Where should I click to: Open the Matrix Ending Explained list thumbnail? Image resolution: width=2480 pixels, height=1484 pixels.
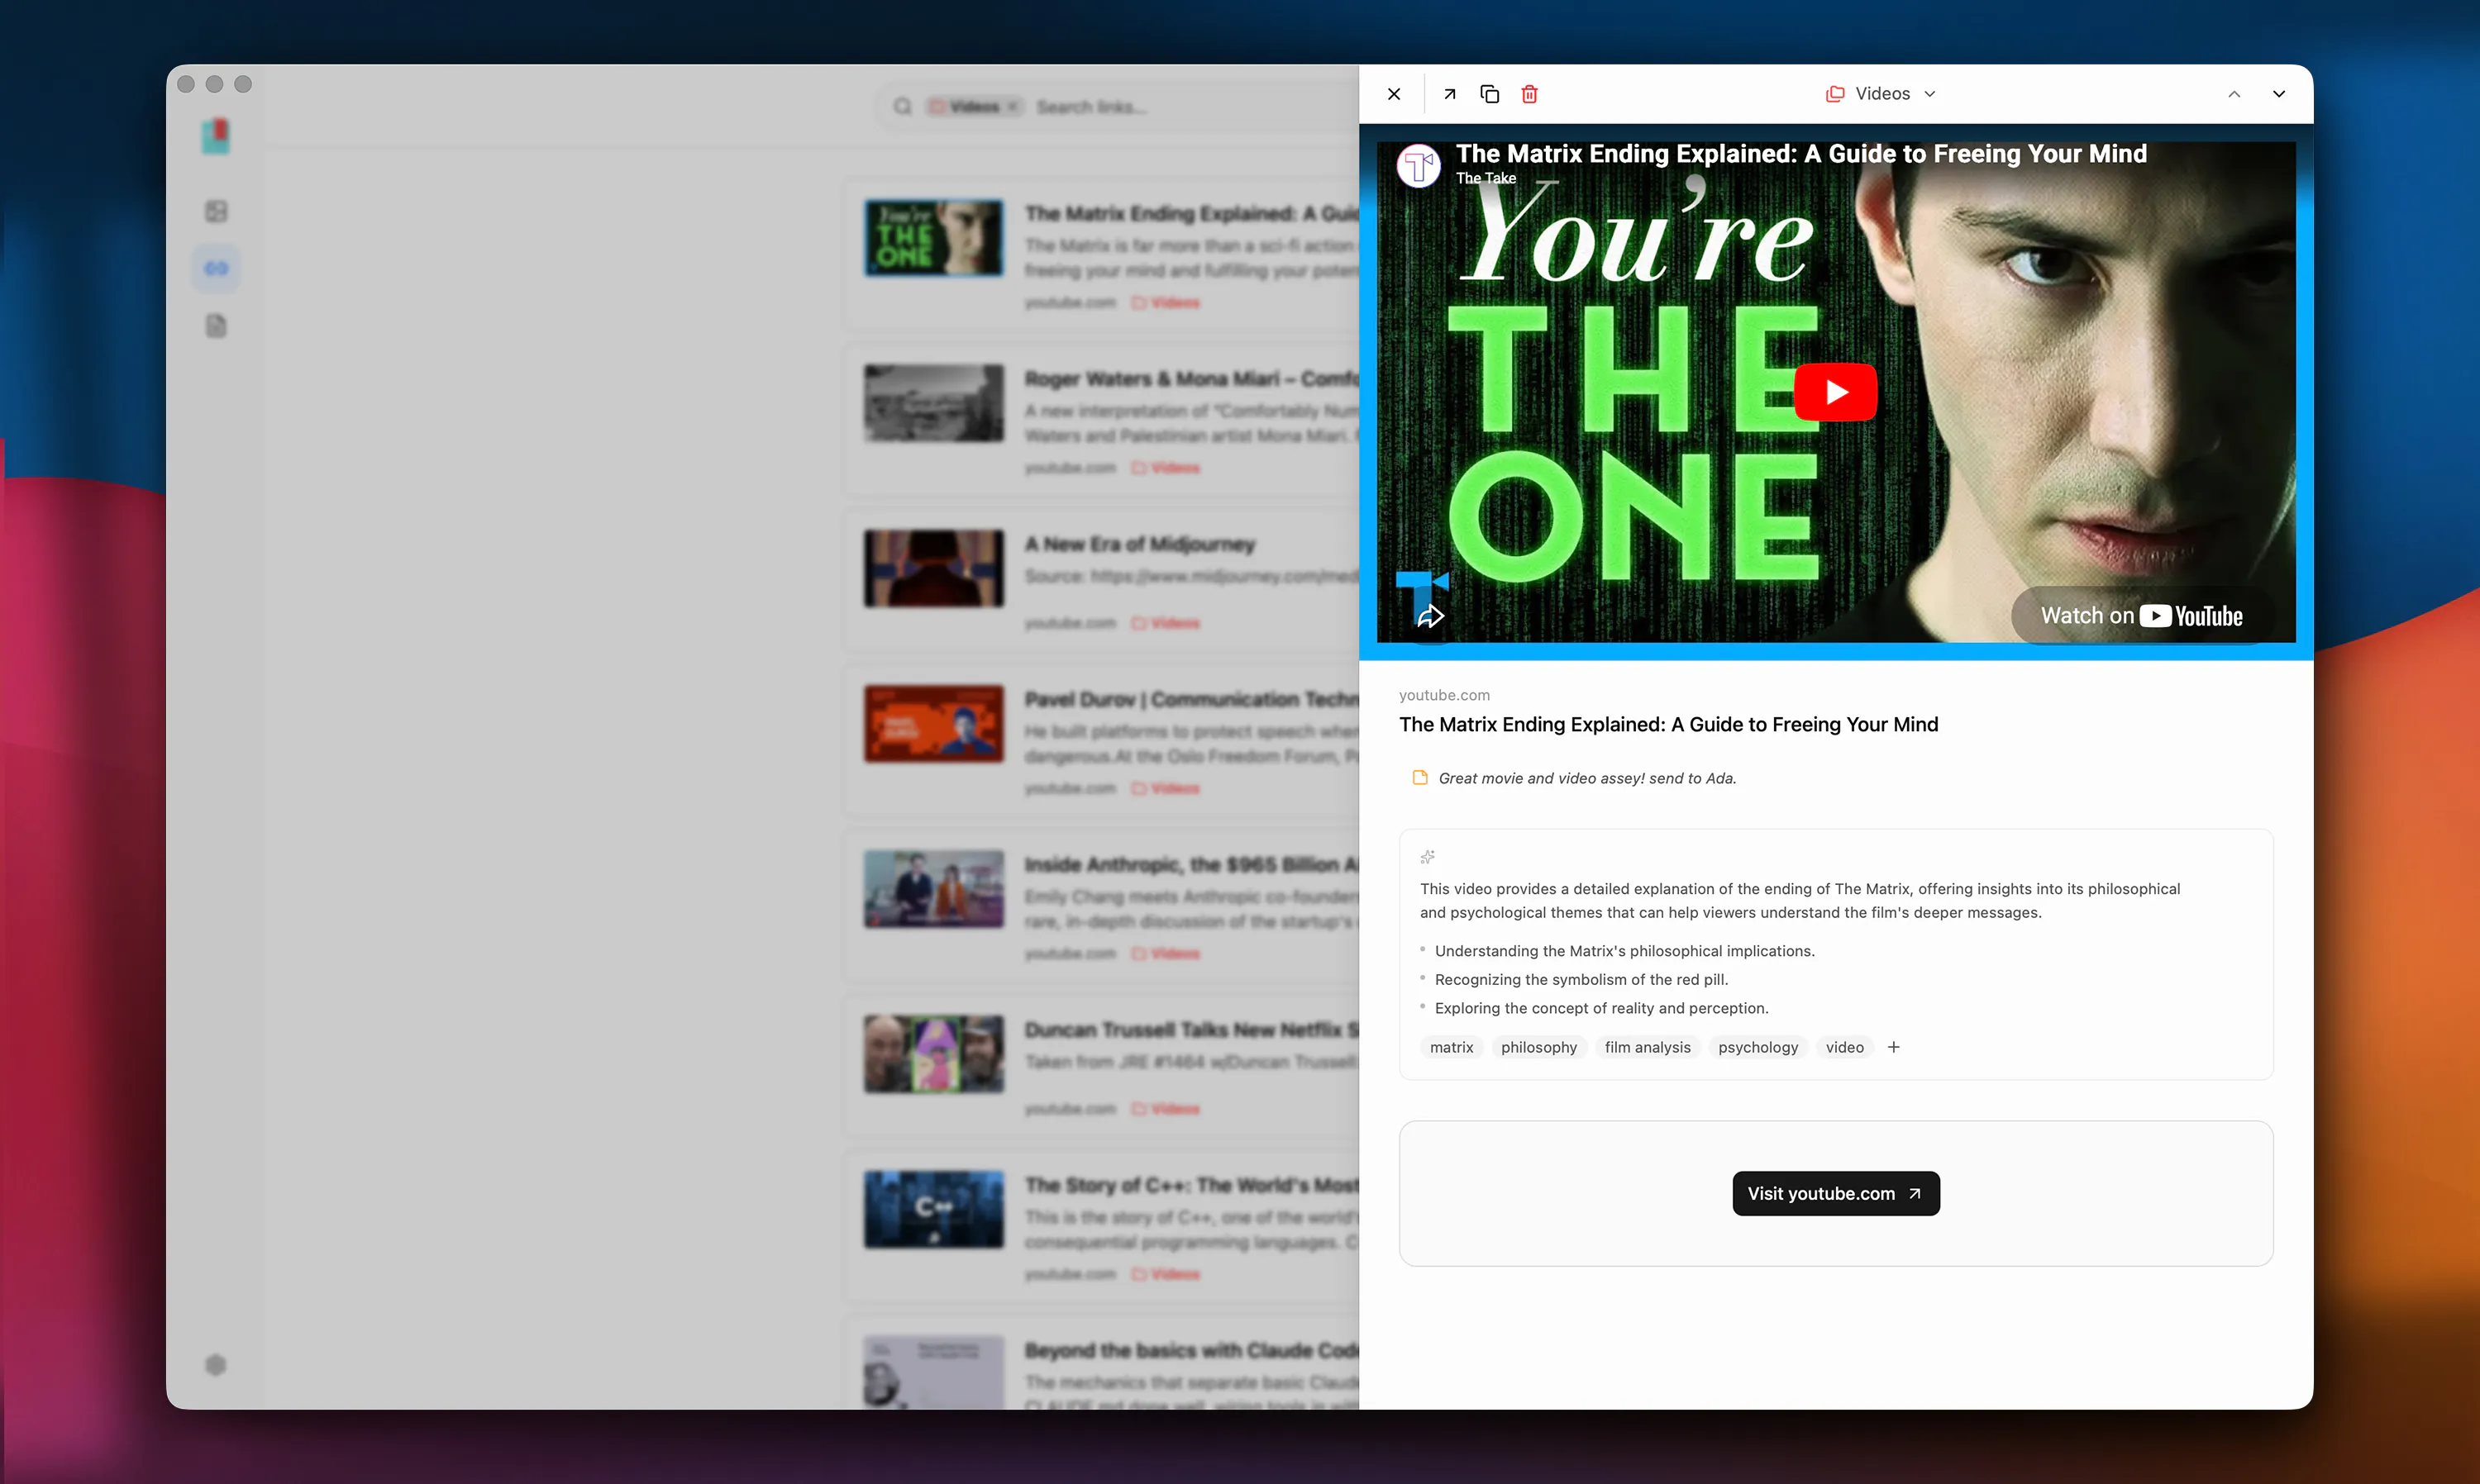tap(933, 238)
